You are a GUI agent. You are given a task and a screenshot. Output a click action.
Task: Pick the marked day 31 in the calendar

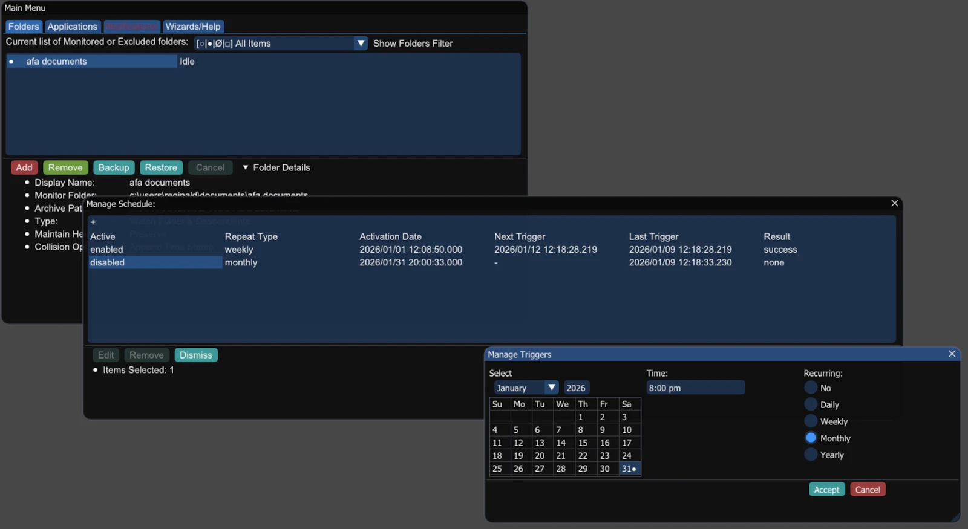tap(630, 469)
